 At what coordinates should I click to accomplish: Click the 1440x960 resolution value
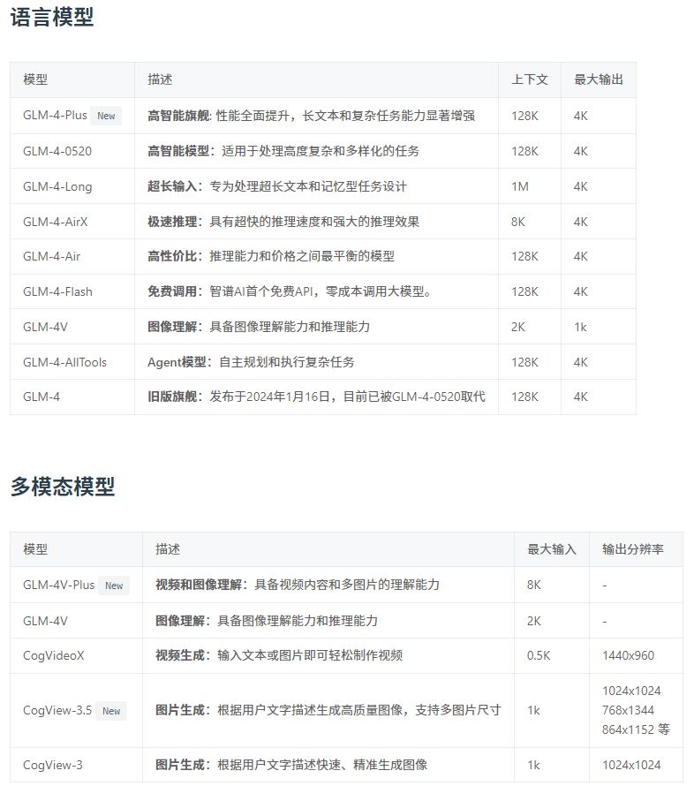628,656
